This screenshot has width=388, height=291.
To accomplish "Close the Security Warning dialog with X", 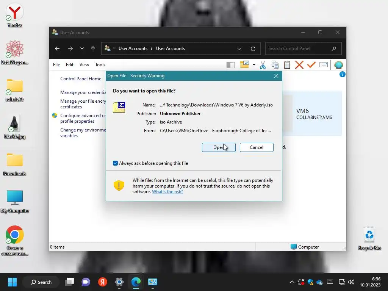I will (276, 76).
